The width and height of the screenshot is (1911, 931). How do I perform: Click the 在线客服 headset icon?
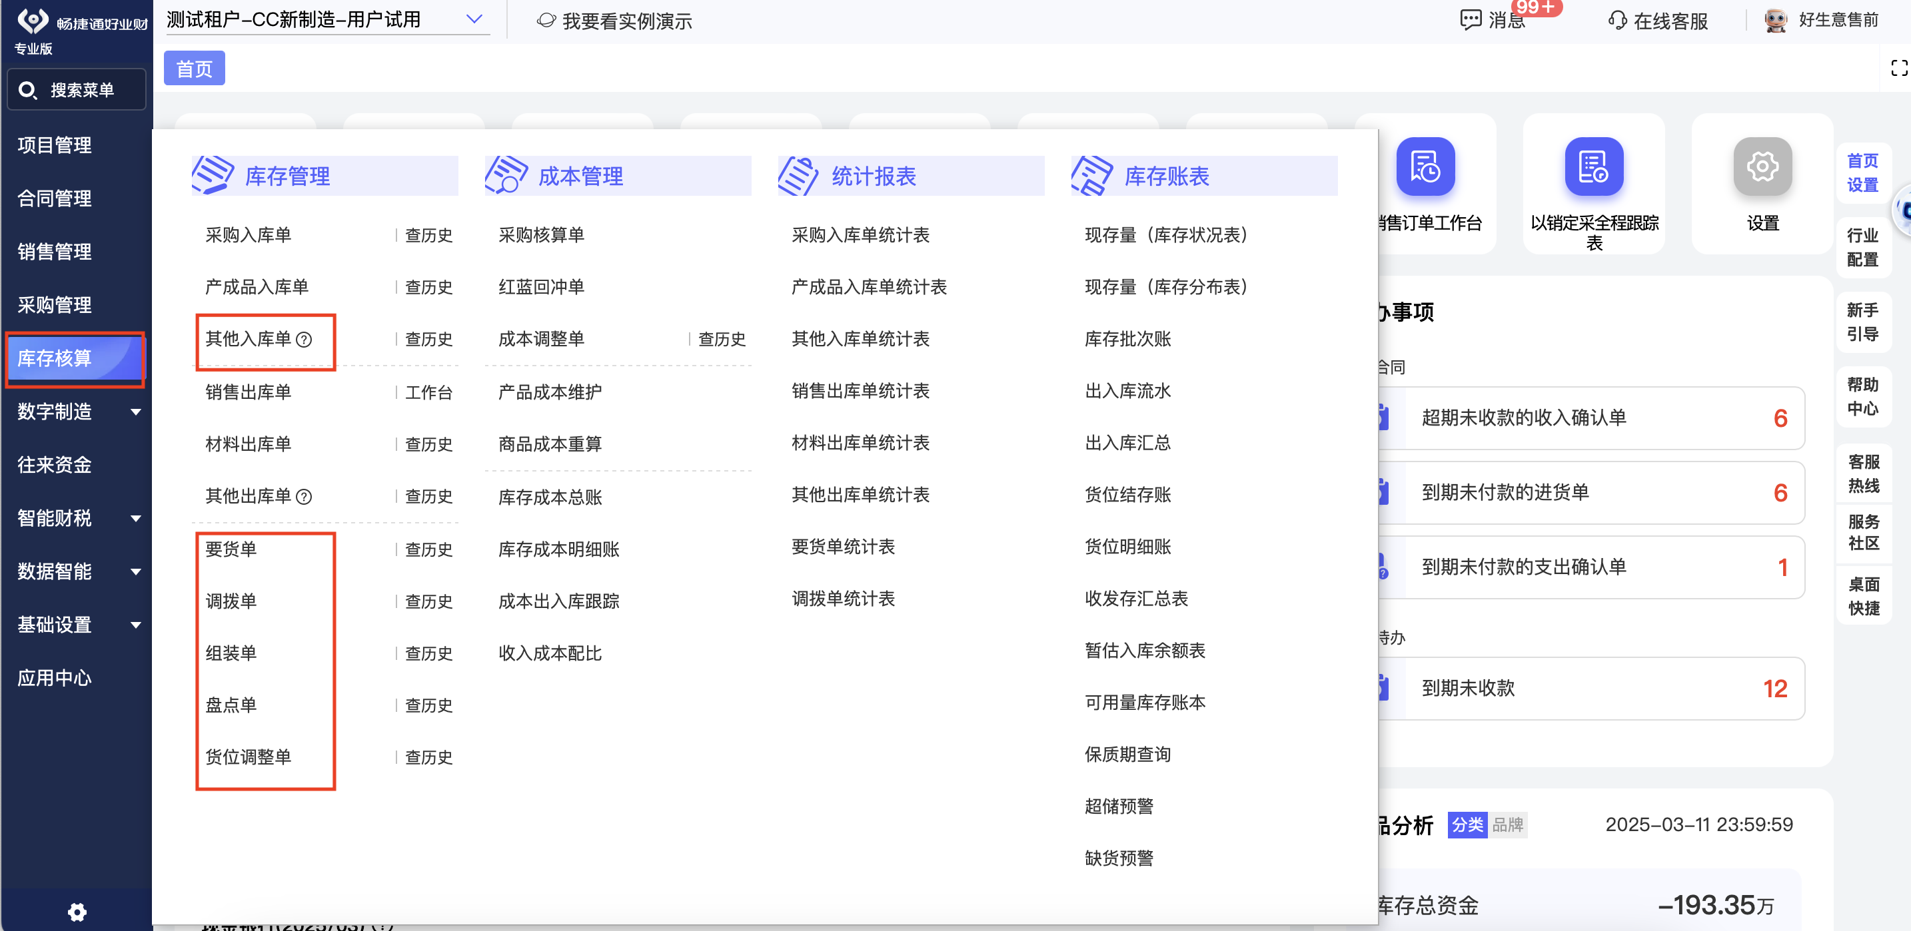1617,20
